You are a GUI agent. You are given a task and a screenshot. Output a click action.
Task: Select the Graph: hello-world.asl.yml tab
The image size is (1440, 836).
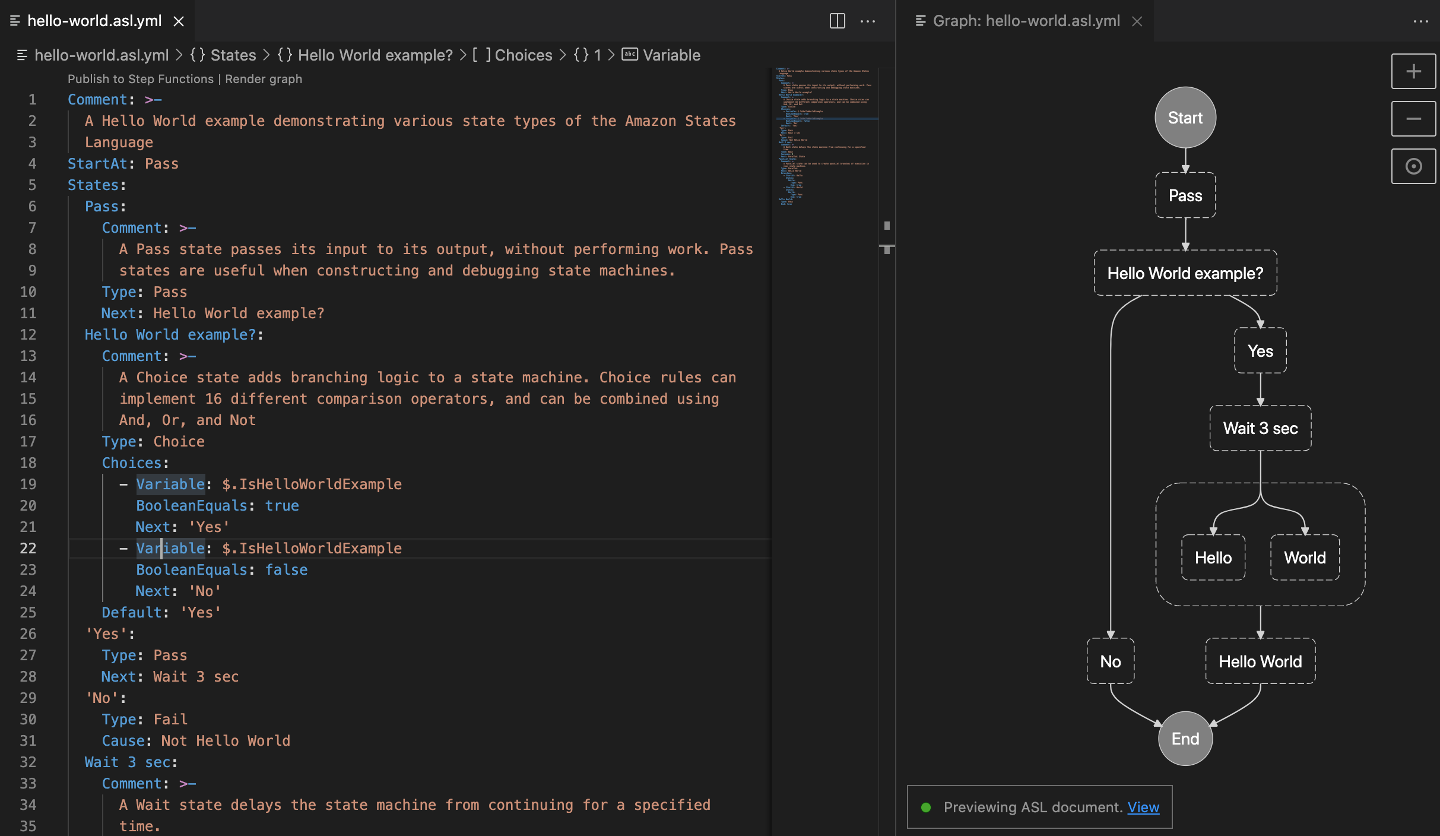point(1026,21)
